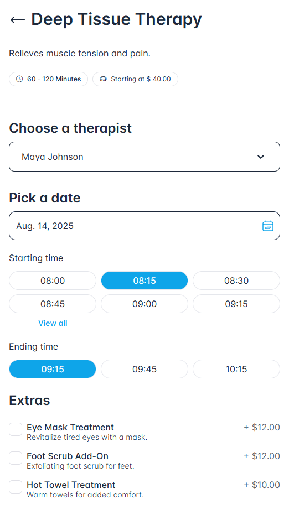The image size is (289, 509).
Task: Set ending time to 10:15
Action: click(236, 369)
